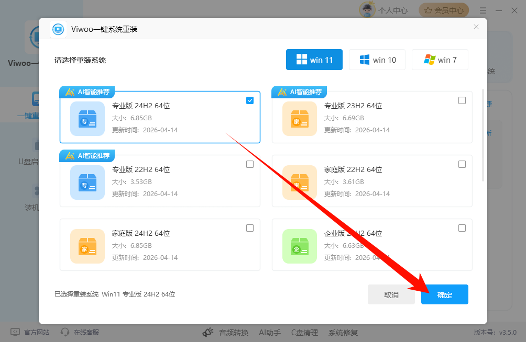Select the win 11 tab
Image resolution: width=526 pixels, height=342 pixels.
(x=314, y=60)
